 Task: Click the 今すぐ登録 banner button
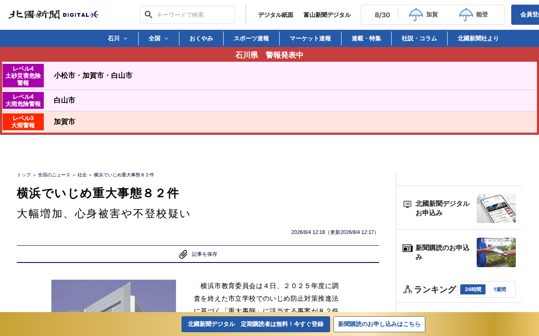256,324
